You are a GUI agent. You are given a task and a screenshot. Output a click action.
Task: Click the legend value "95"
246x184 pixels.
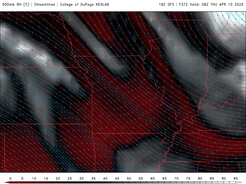236,178
